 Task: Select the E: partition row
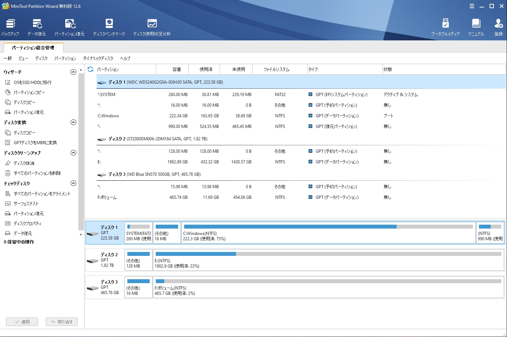click(x=301, y=162)
